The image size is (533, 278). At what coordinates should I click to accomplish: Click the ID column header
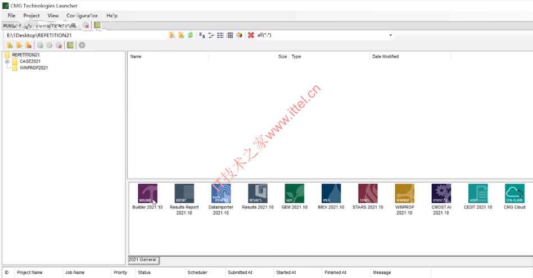point(8,272)
